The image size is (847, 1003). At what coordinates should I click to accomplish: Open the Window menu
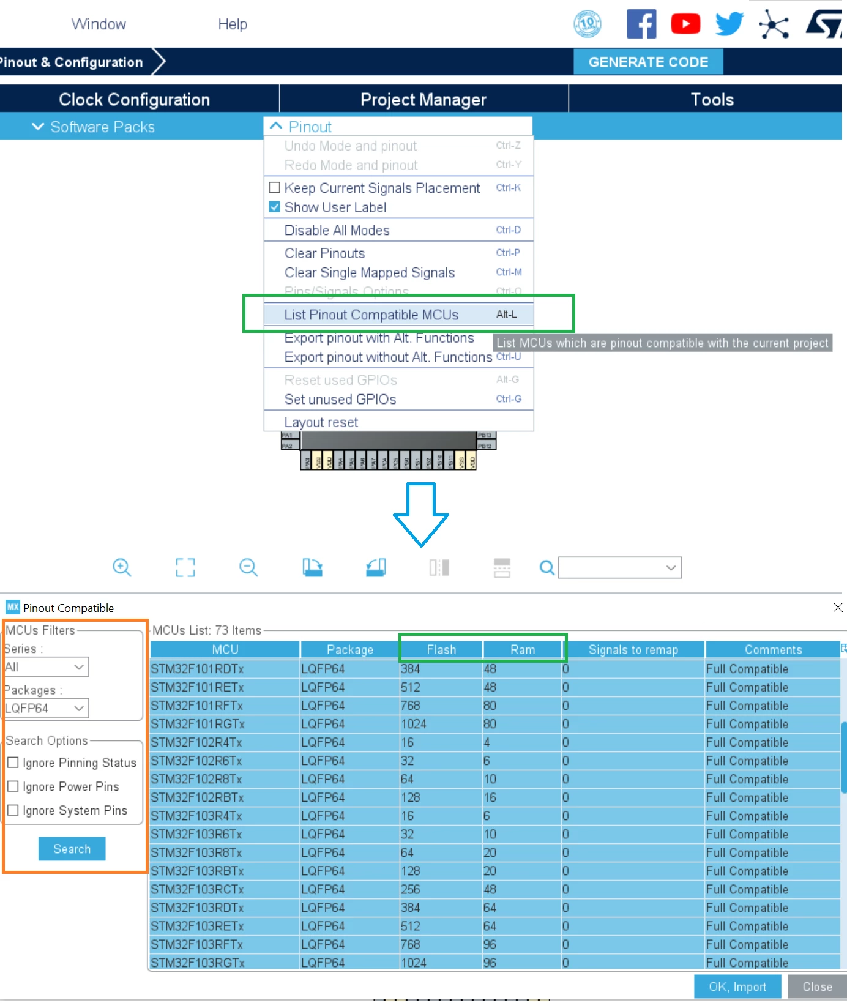pos(99,24)
